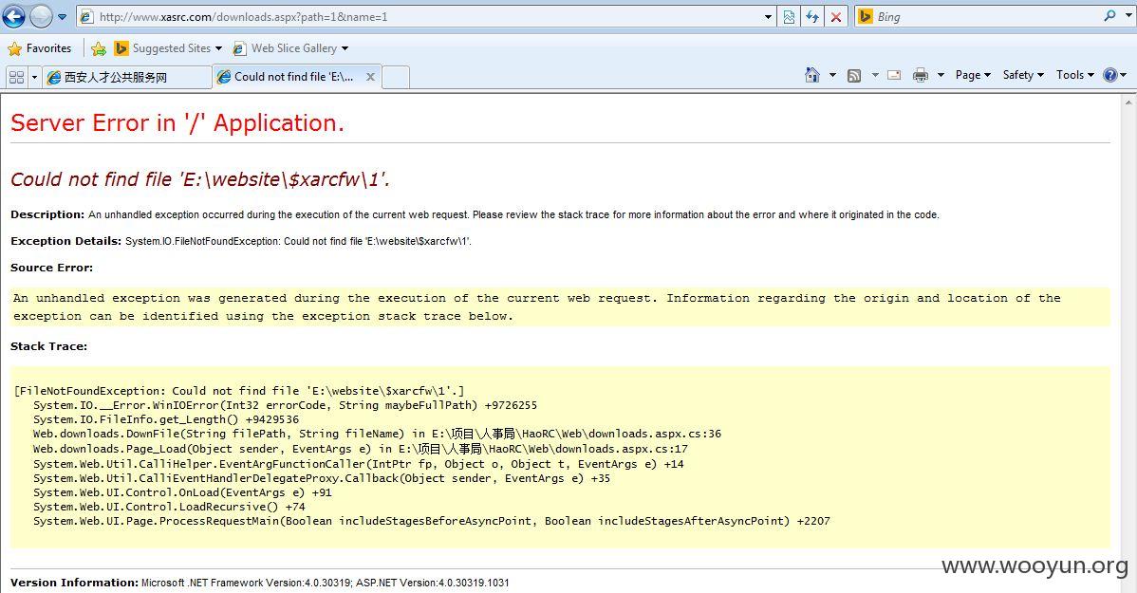Viewport: 1137px width, 593px height.
Task: Open recent pages dropdown beside navigation arrows
Action: 63,17
